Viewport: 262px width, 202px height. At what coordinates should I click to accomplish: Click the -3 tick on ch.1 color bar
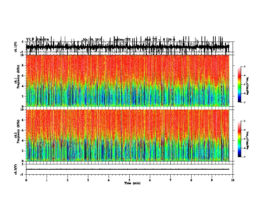244,66
